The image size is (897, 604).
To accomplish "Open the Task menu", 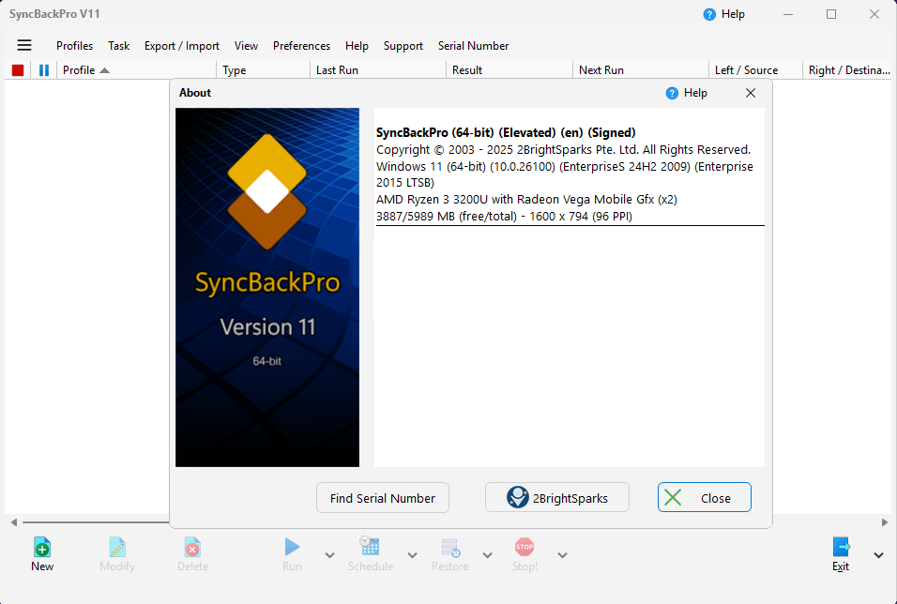I will 119,46.
